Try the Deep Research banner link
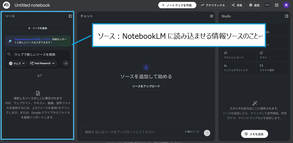Screen dimensions: 293x143 [33, 39]
